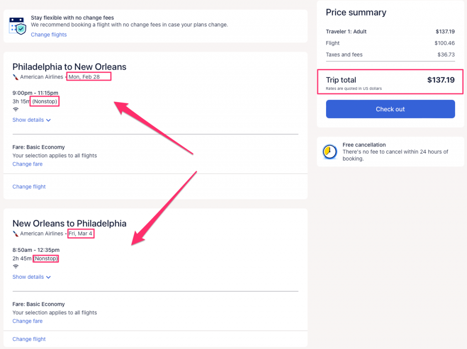This screenshot has width=467, height=349.
Task: Open the Change flights link in banner
Action: [49, 35]
